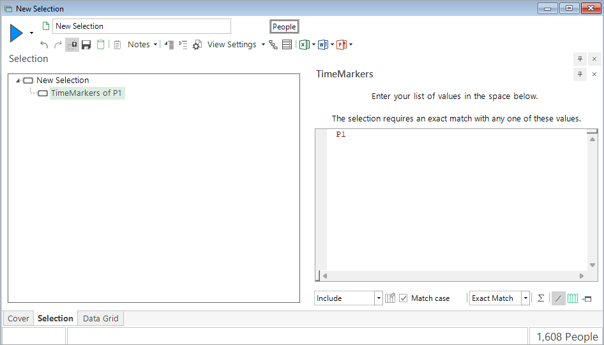This screenshot has height=345, width=604.
Task: Open Excel export options arrow
Action: (313, 45)
